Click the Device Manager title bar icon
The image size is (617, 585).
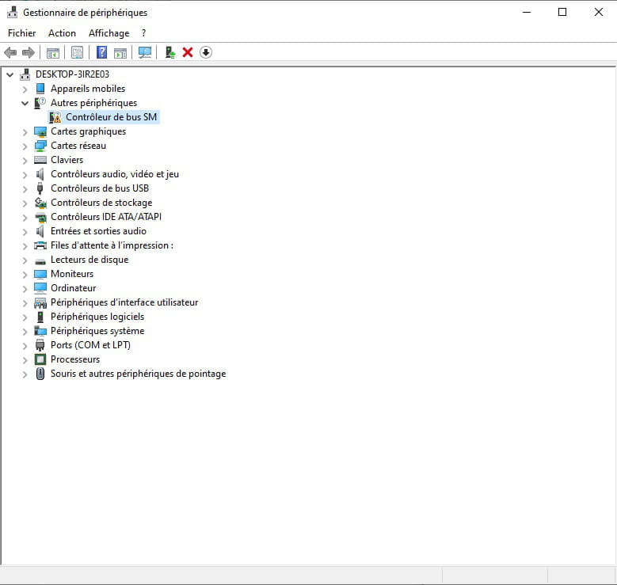coord(12,13)
